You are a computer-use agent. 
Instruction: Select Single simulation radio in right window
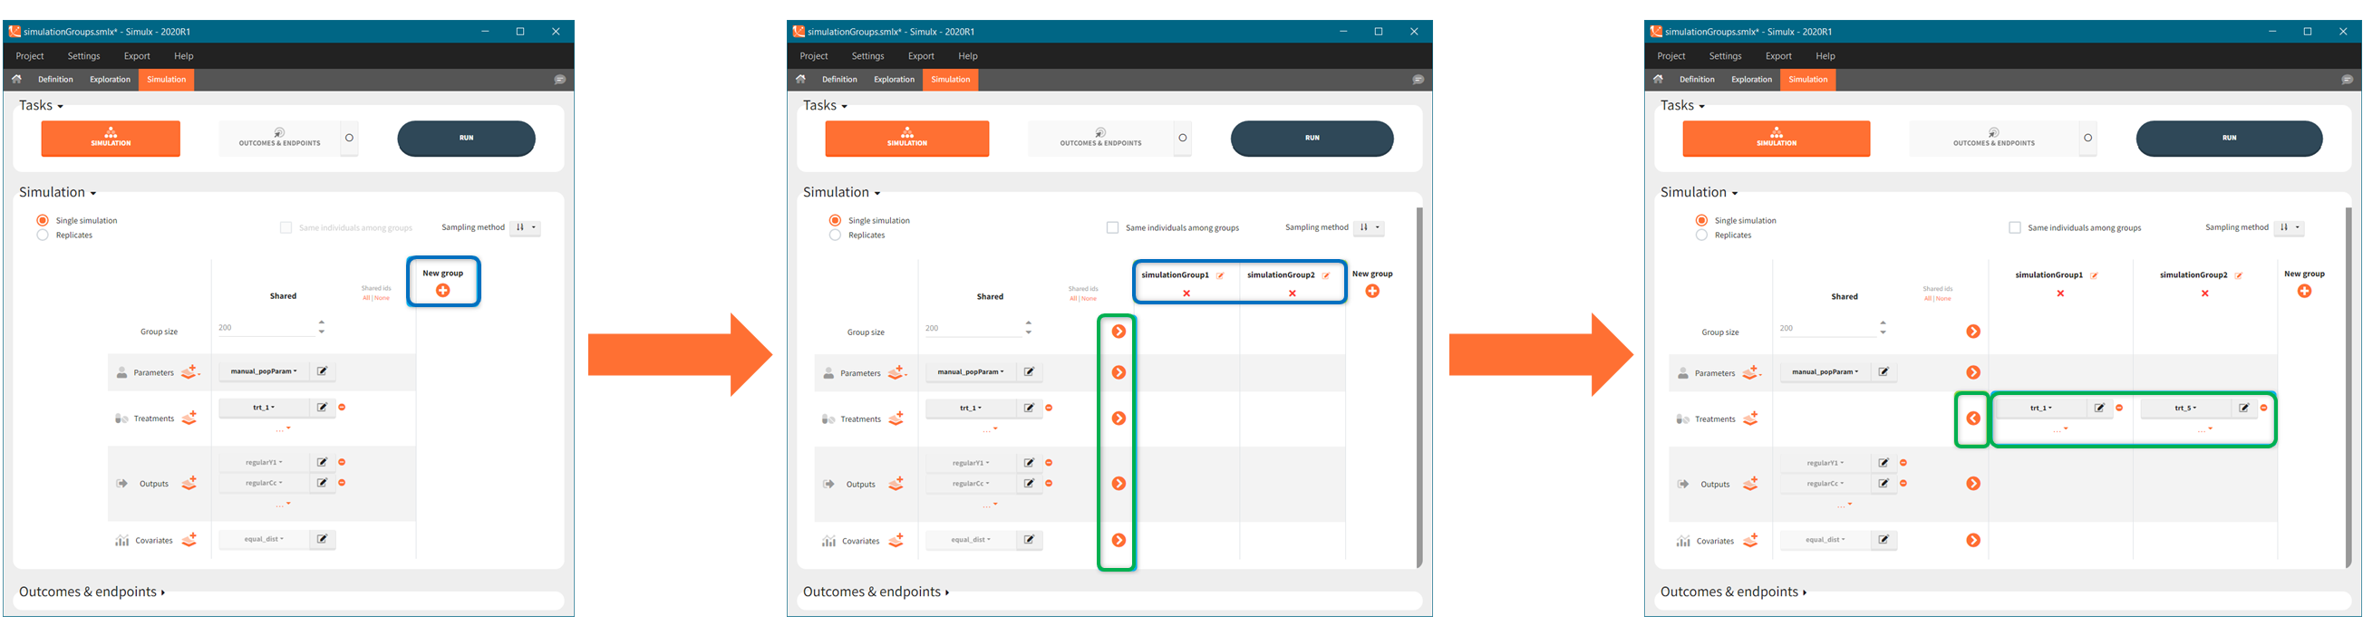point(1701,221)
